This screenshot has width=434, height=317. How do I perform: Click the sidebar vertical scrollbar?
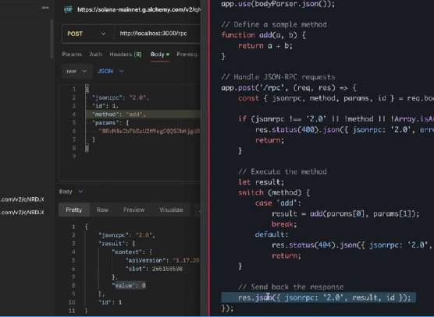(52, 39)
